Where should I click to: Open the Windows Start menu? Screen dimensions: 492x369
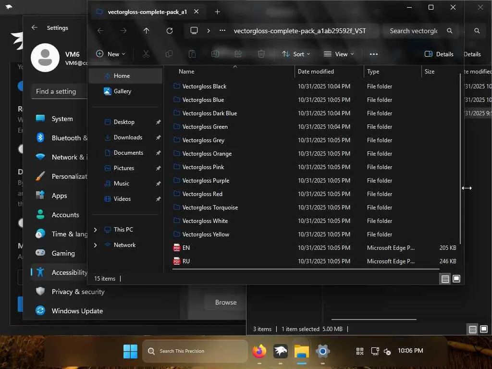click(x=130, y=351)
